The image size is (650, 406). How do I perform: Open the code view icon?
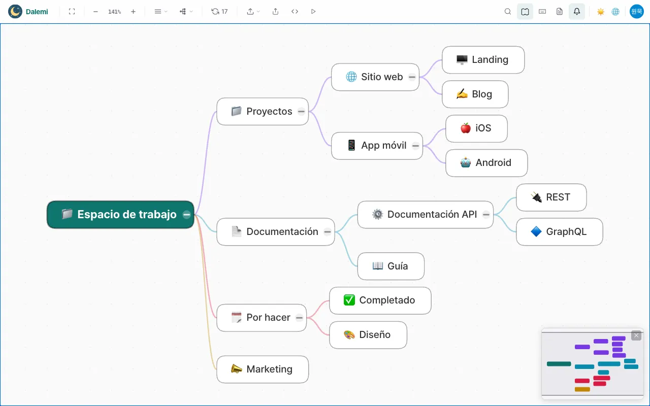click(x=295, y=11)
